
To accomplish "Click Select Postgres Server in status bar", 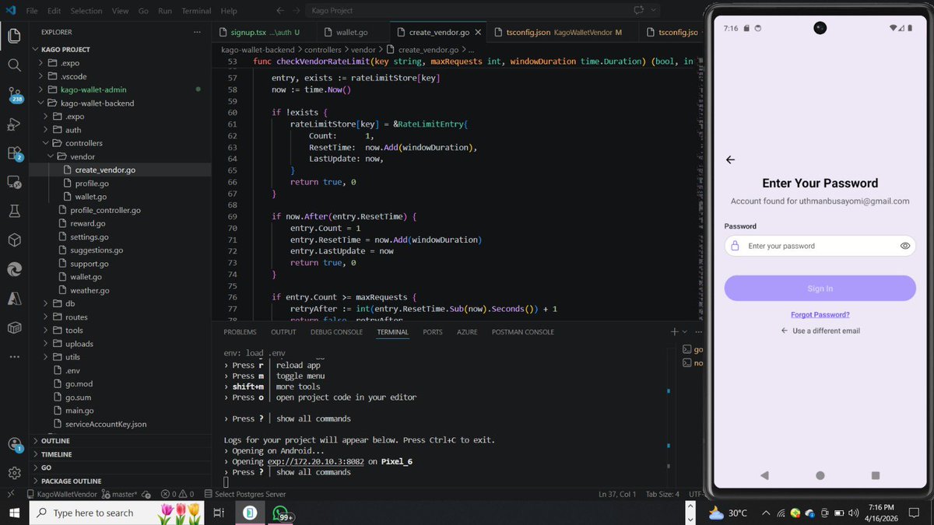I will click(x=245, y=494).
